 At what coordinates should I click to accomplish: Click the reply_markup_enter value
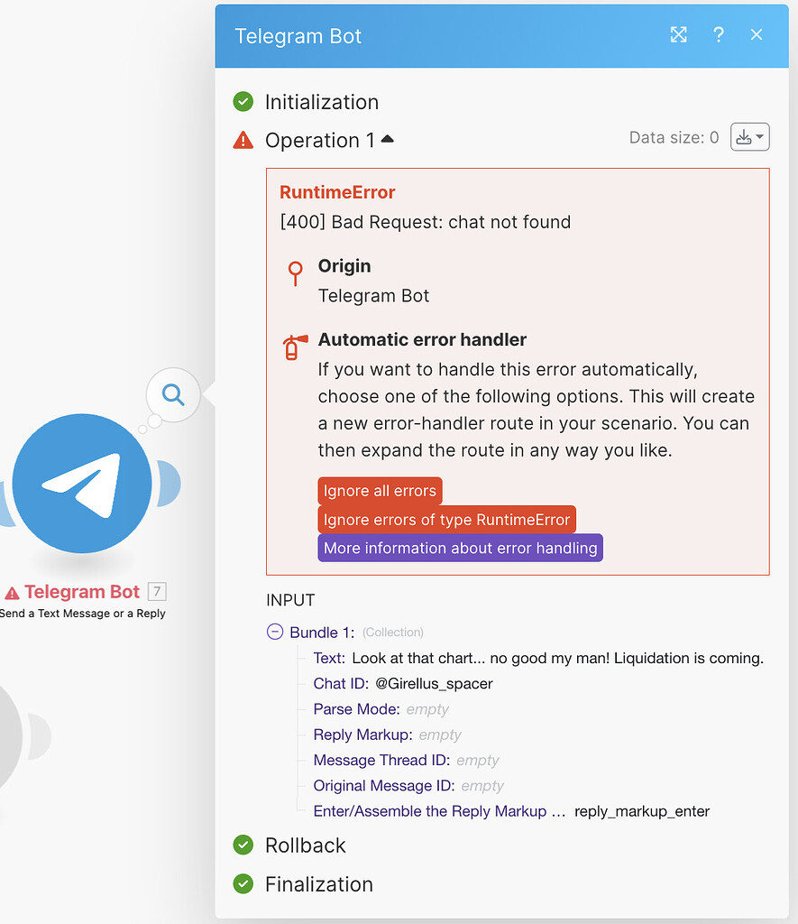642,811
